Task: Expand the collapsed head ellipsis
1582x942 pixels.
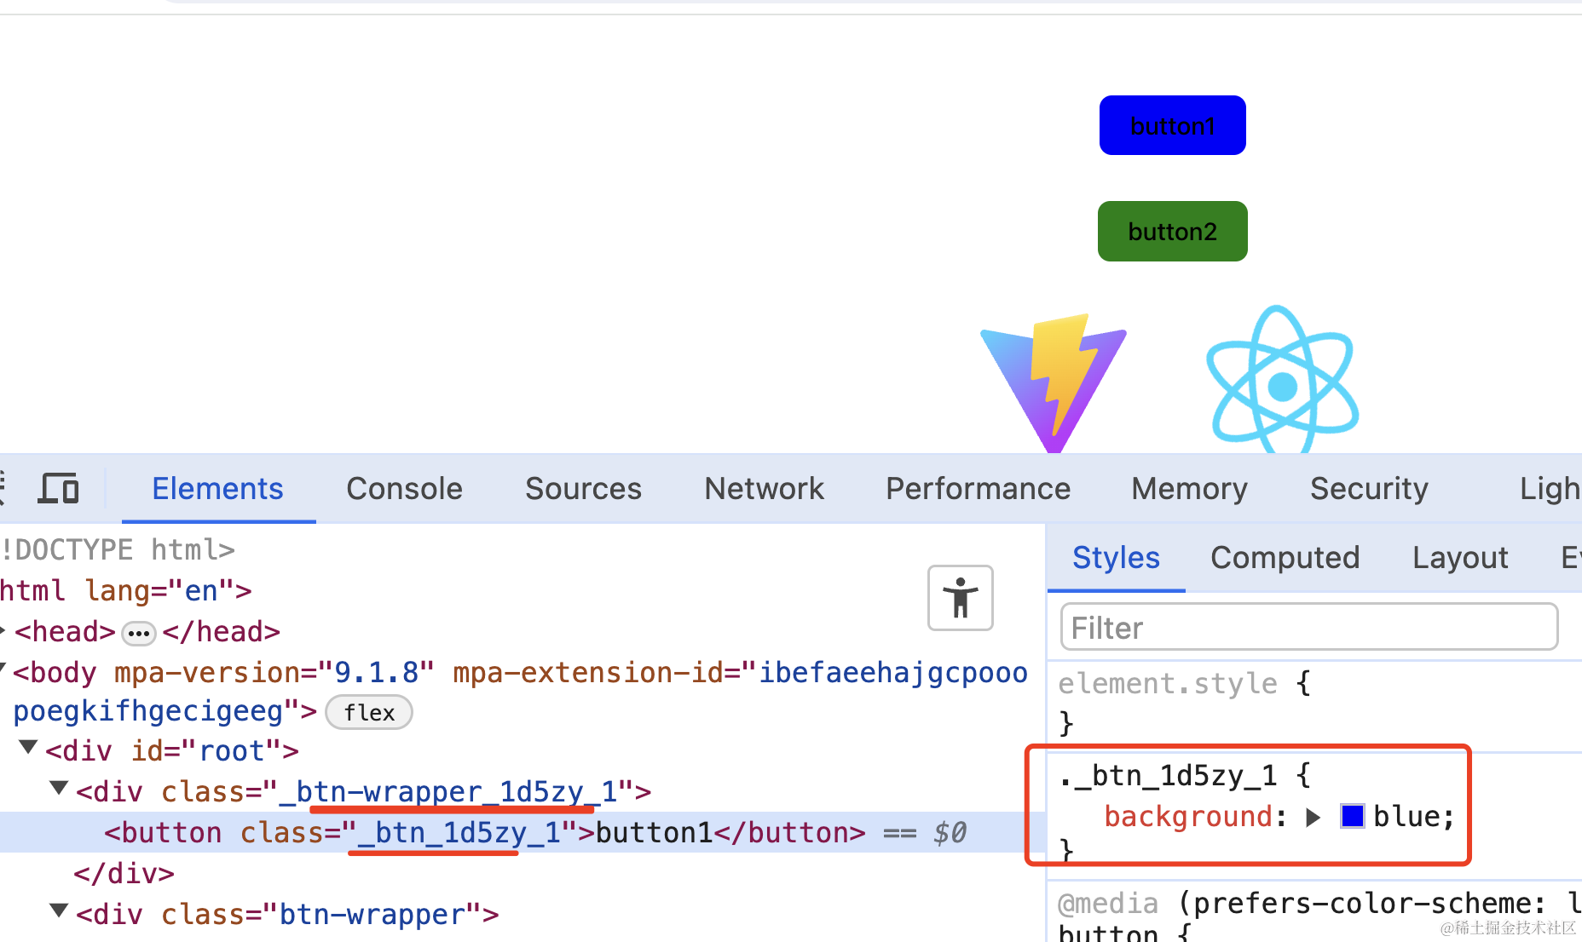Action: pos(138,634)
